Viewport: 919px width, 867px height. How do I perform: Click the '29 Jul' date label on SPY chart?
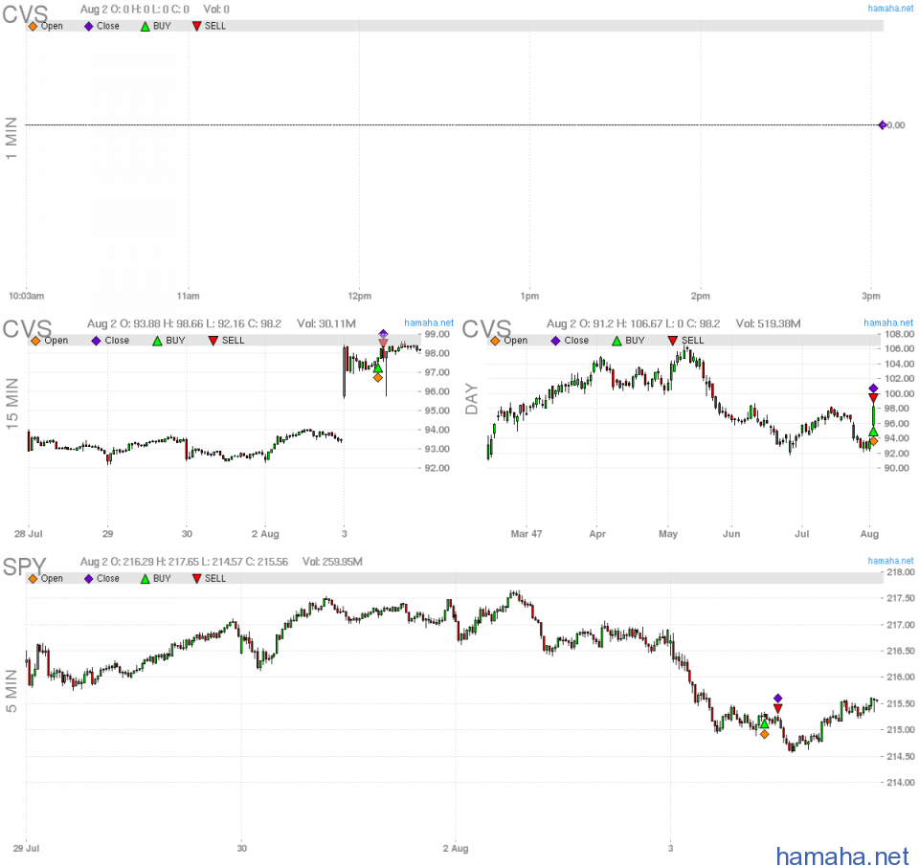(x=26, y=848)
